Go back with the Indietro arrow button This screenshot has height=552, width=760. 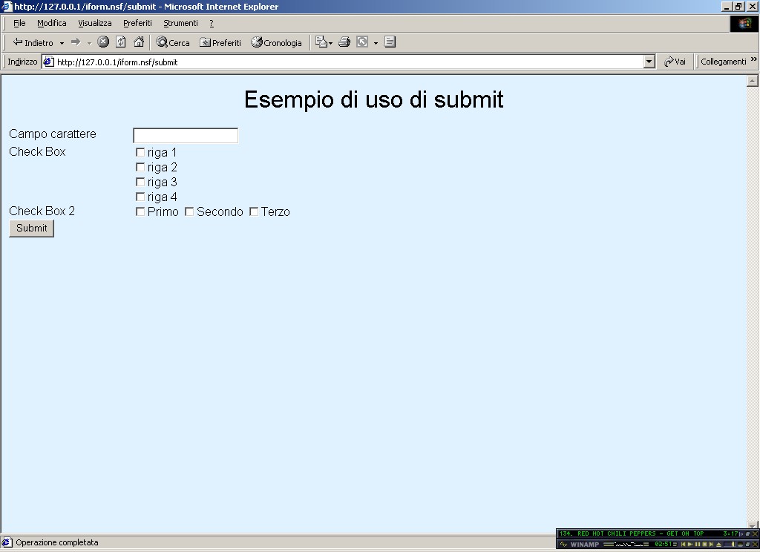[33, 42]
